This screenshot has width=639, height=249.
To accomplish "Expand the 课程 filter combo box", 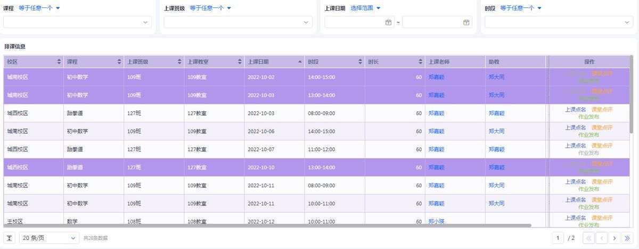I will point(77,22).
